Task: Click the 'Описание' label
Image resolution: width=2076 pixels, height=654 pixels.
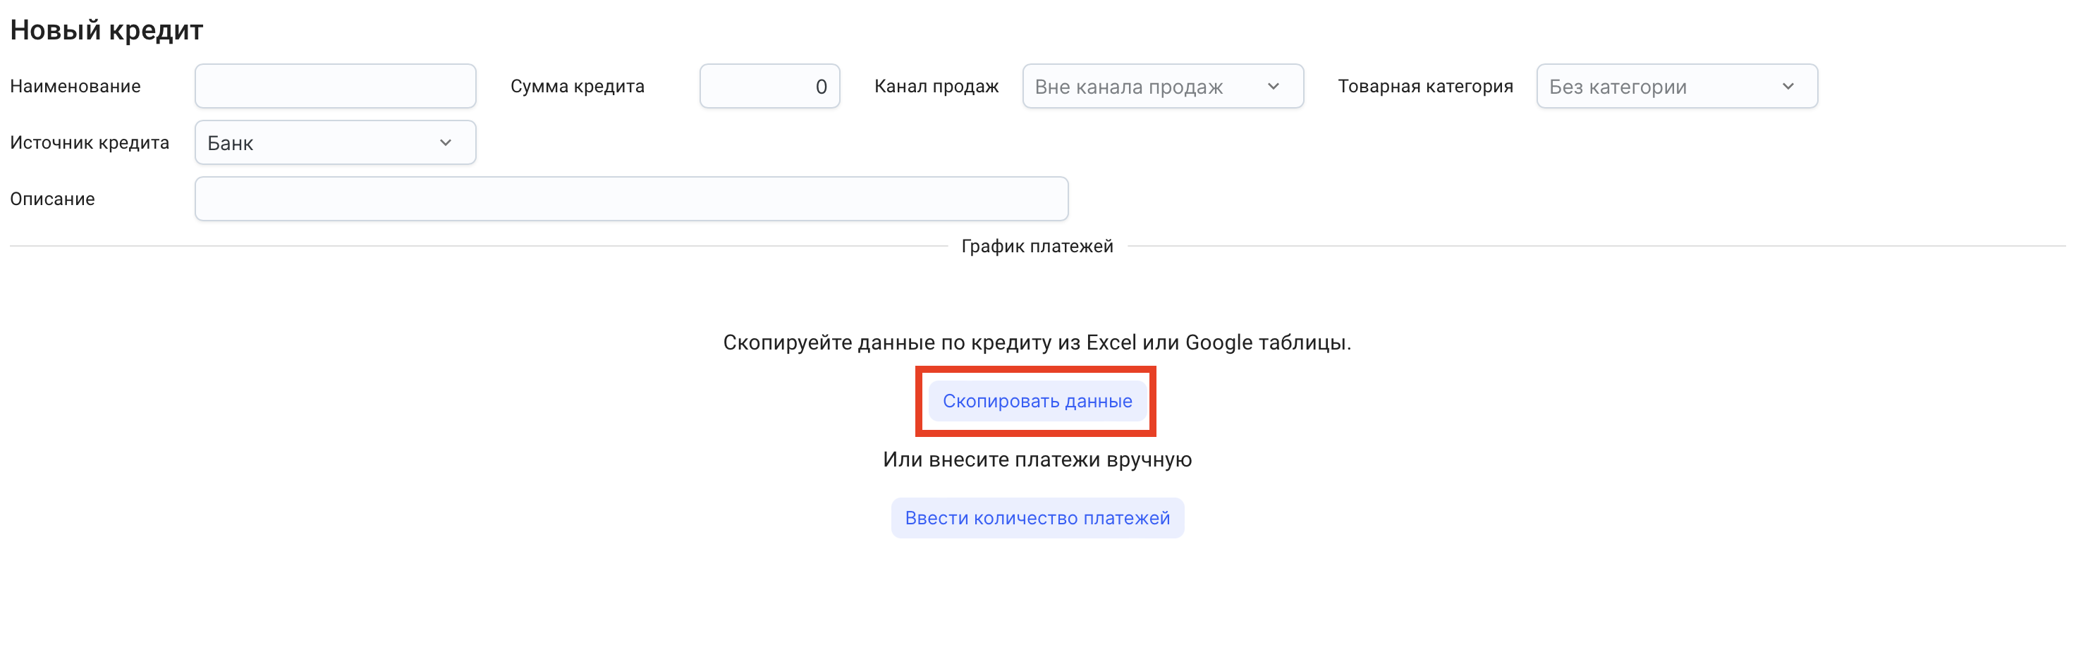Action: [x=52, y=199]
